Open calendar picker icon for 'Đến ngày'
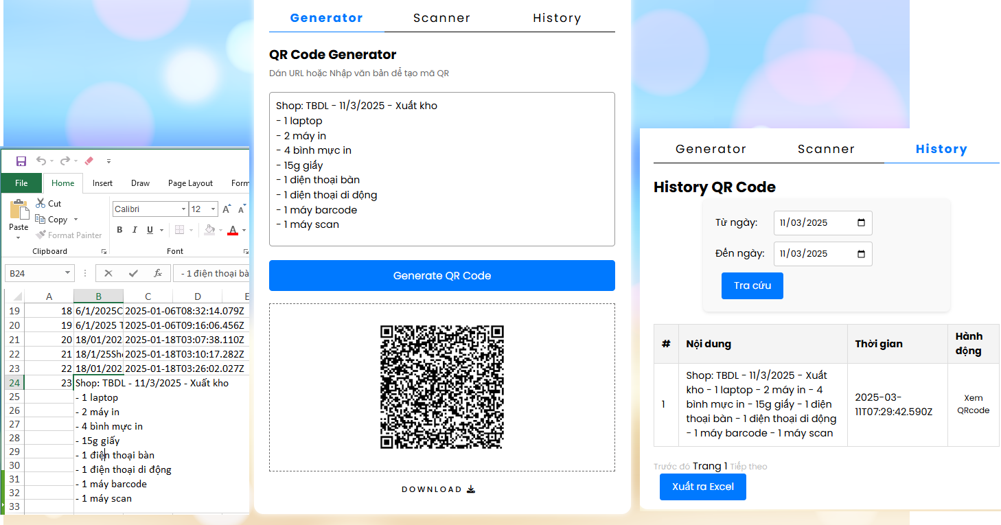Image resolution: width=1001 pixels, height=525 pixels. 862,253
